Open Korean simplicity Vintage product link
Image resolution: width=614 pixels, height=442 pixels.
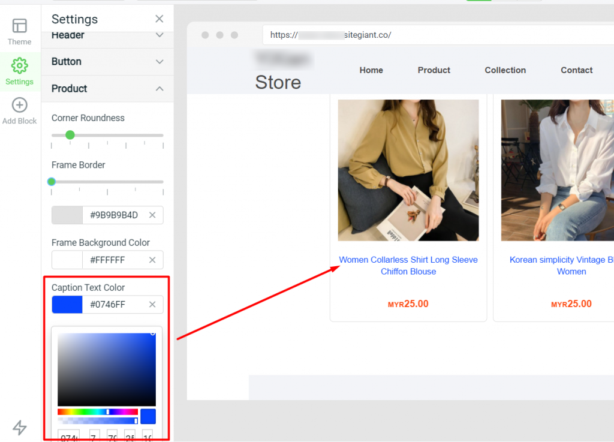pos(562,266)
